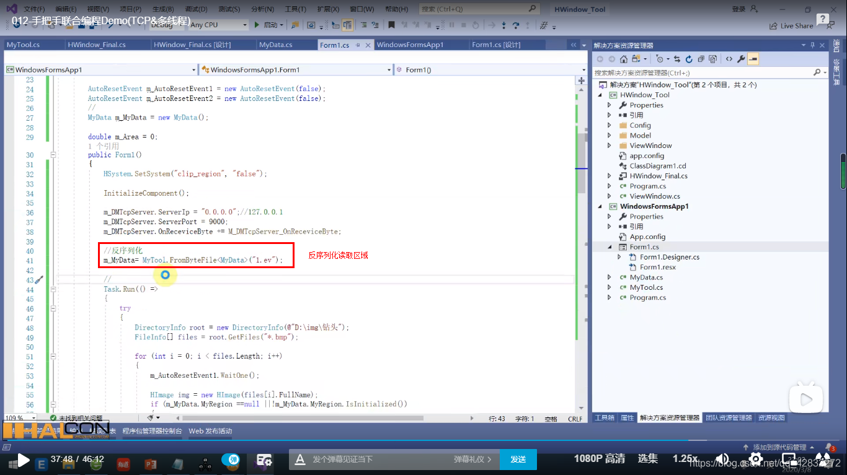This screenshot has height=475, width=847.
Task: Pin the Solution Explorer panel
Action: [x=812, y=45]
